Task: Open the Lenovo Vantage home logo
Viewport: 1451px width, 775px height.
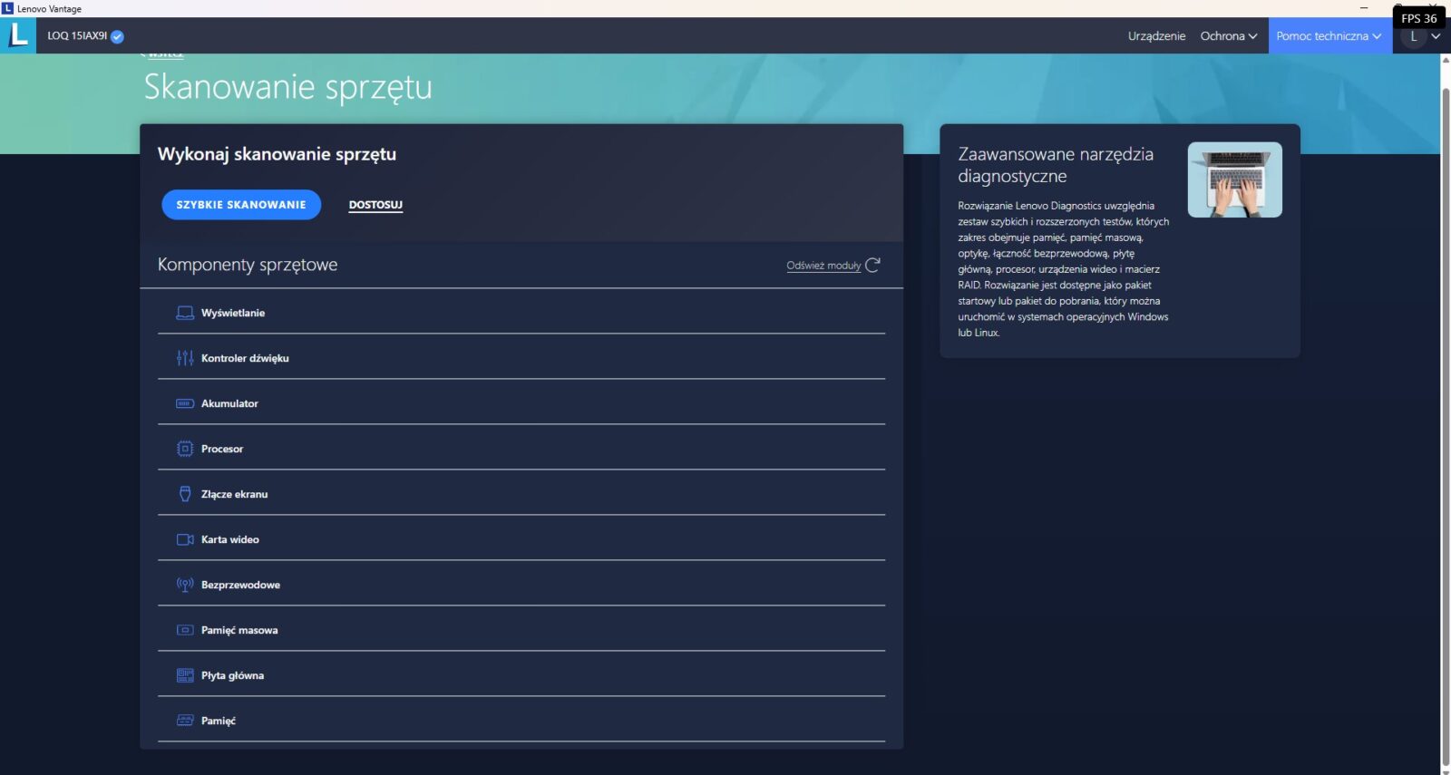Action: tap(18, 35)
